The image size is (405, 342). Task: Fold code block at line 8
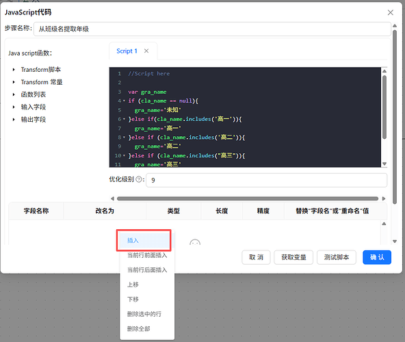pyautogui.click(x=125, y=137)
